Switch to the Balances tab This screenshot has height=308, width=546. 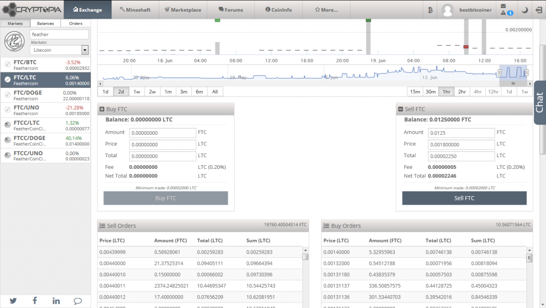point(46,23)
